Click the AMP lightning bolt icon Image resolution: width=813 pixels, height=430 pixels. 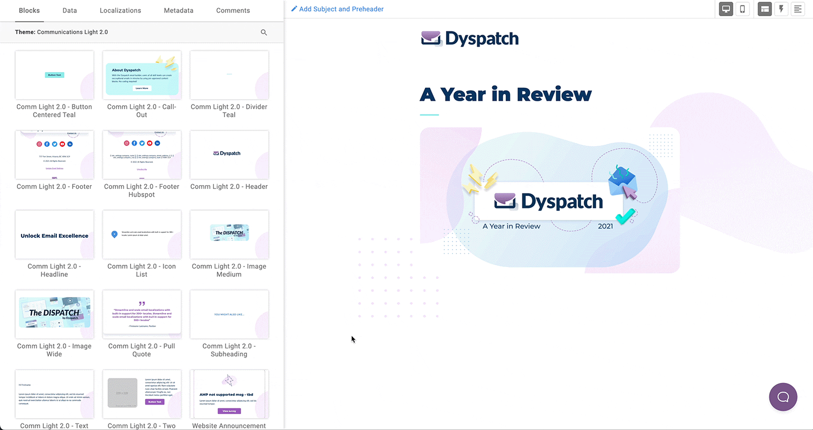point(781,9)
